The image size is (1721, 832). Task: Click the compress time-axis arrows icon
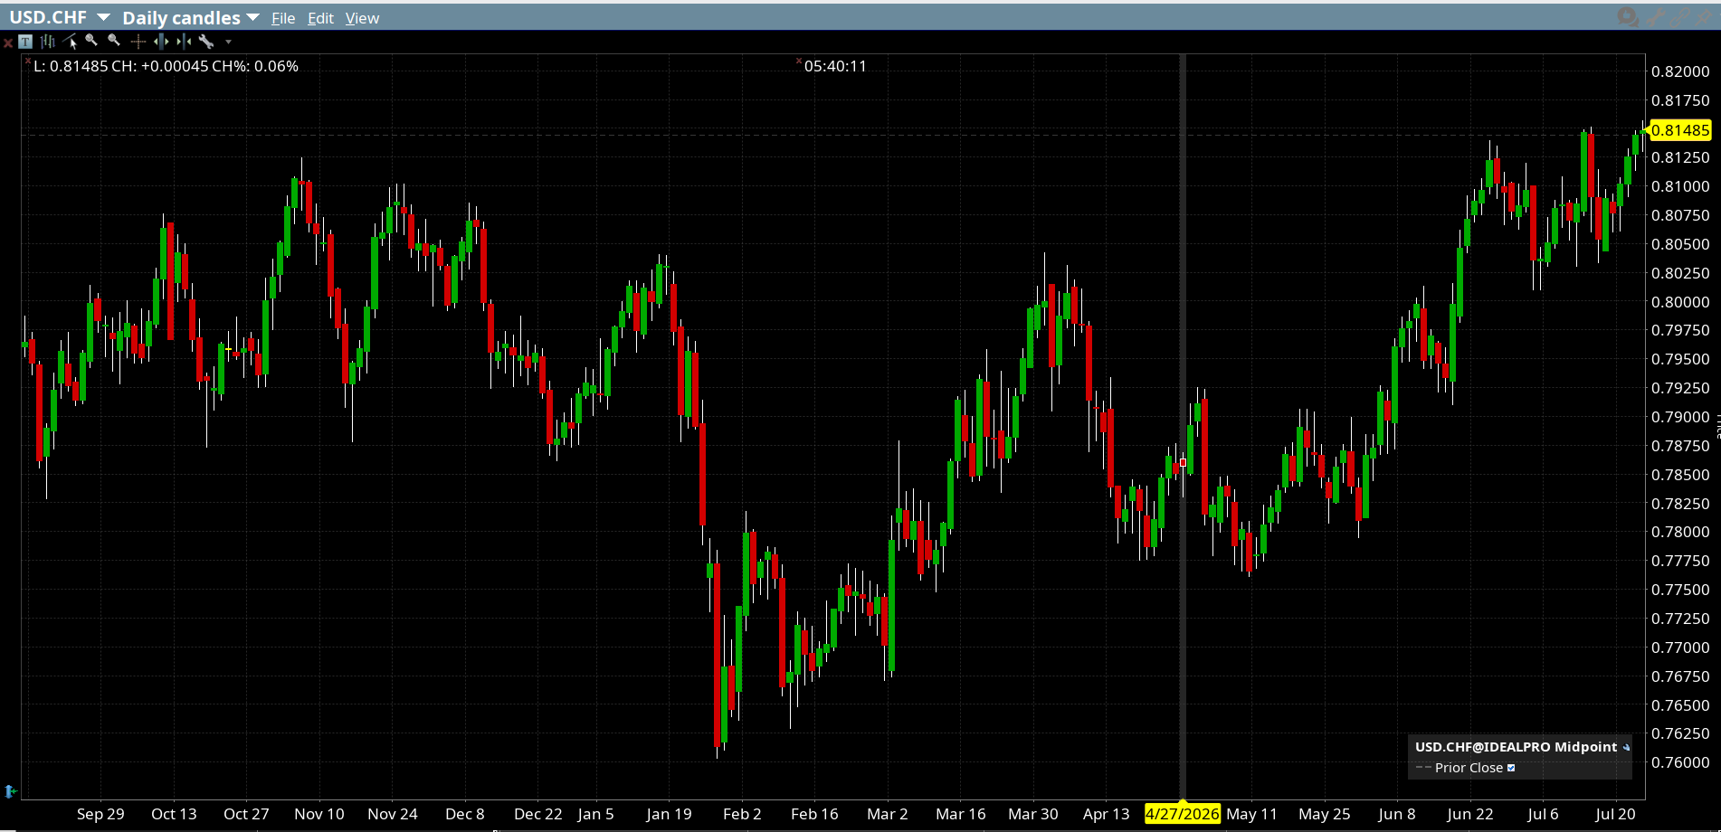(x=184, y=42)
